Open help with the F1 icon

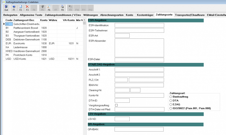click(x=14, y=8)
